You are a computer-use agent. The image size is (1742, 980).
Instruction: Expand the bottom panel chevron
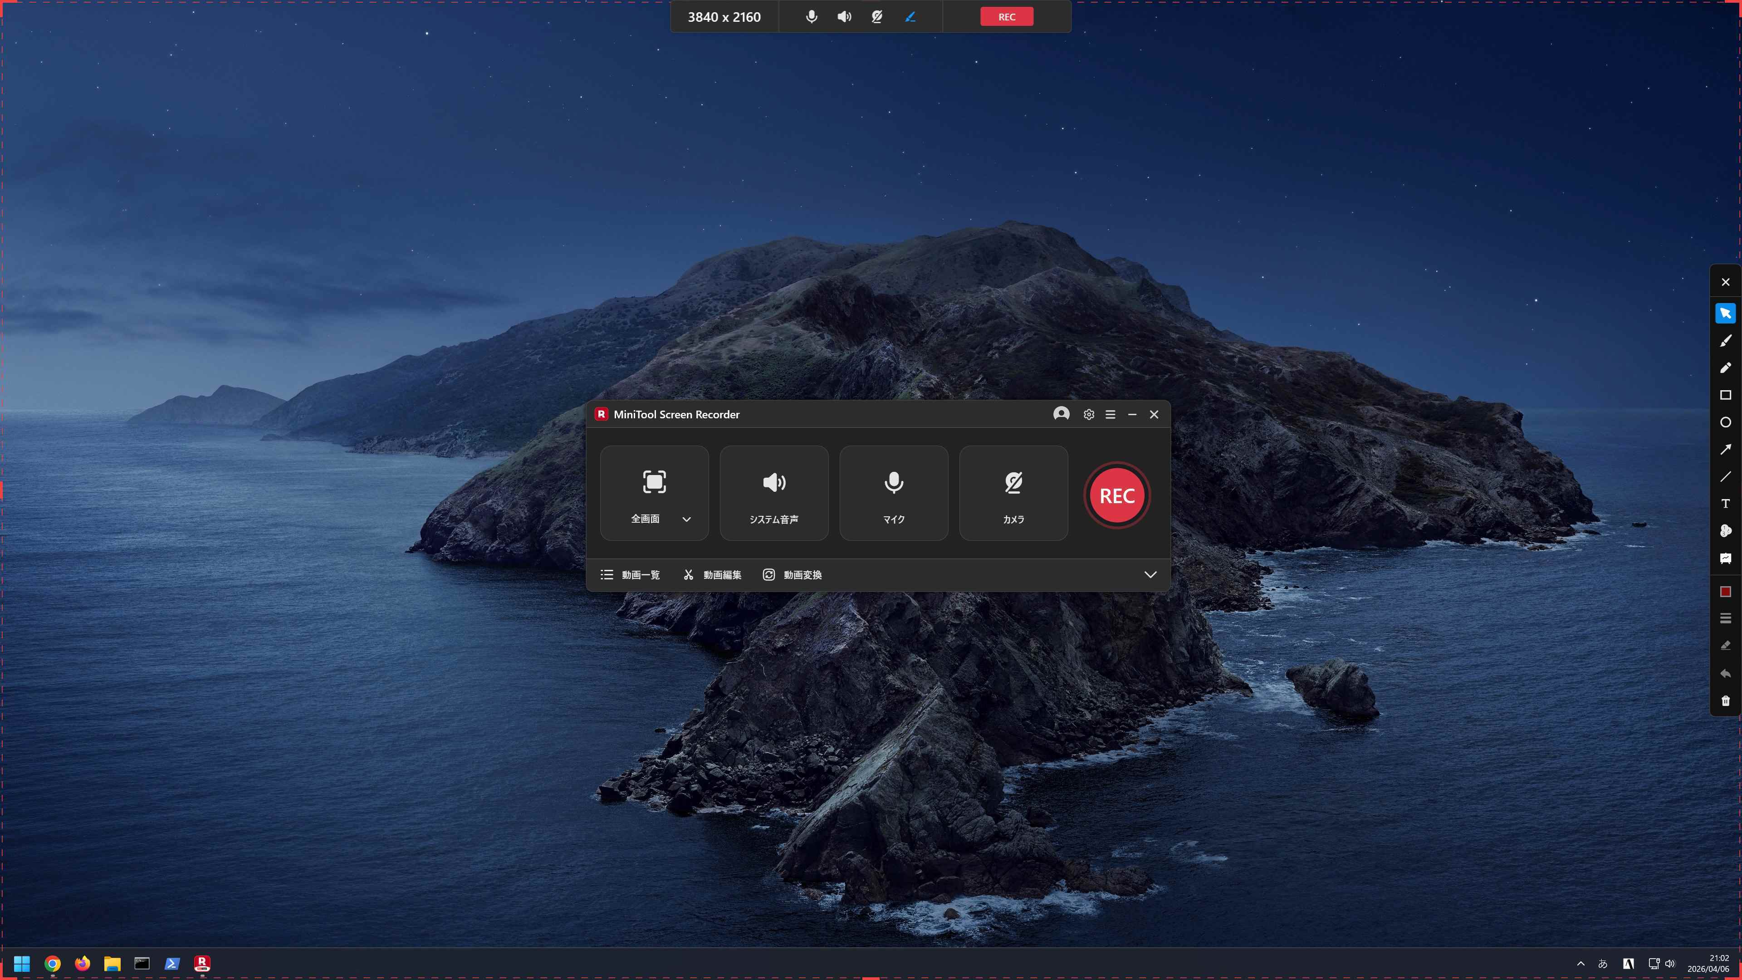1150,575
